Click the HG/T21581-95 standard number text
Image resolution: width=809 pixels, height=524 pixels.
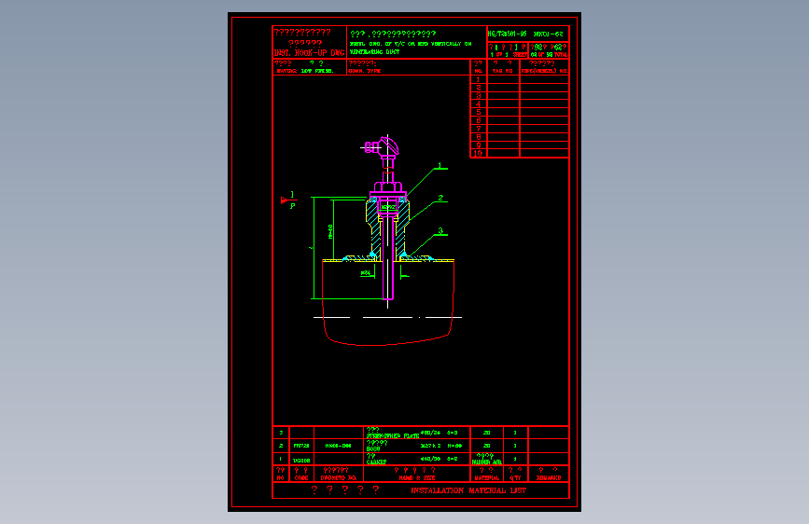pos(508,34)
